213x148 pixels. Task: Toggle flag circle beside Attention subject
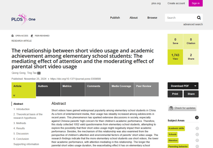[x=197, y=140]
